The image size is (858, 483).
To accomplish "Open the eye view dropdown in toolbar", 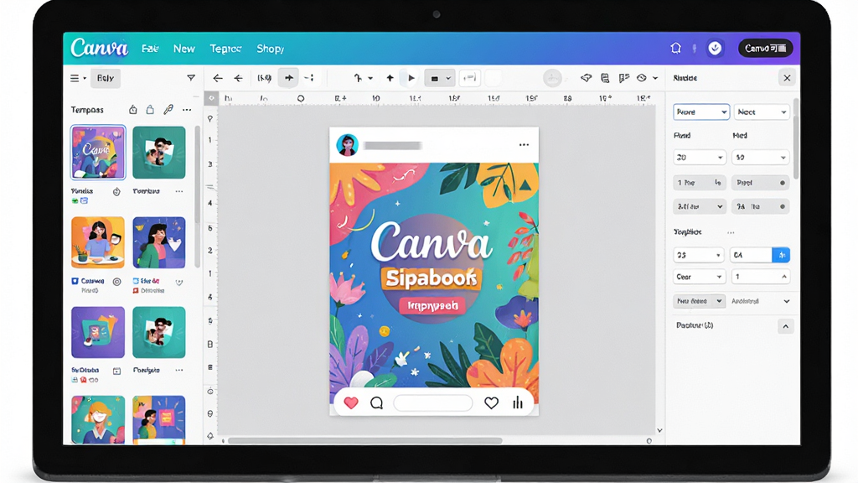I will tap(646, 78).
